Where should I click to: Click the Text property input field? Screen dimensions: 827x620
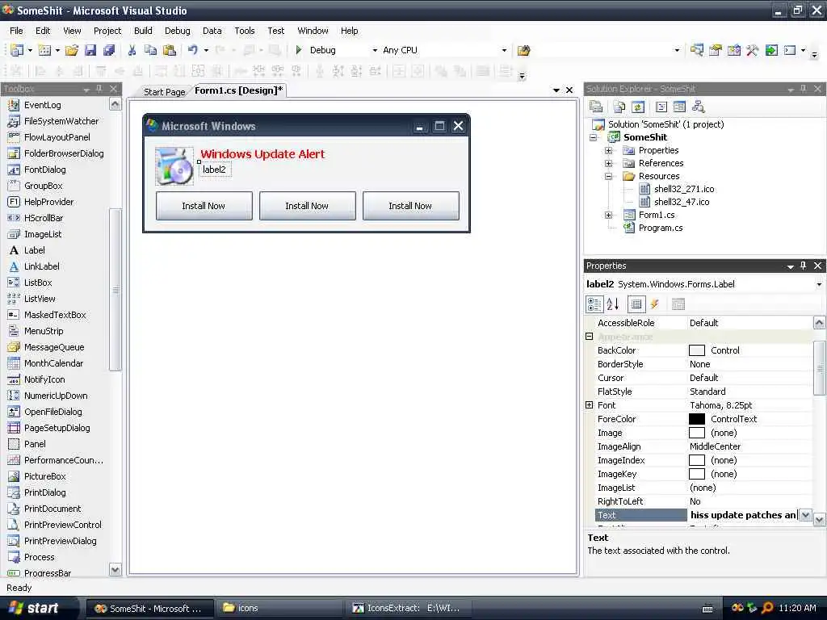744,515
